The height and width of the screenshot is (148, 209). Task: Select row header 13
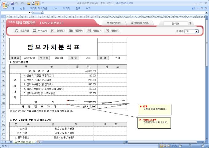pyautogui.click(x=3, y=72)
